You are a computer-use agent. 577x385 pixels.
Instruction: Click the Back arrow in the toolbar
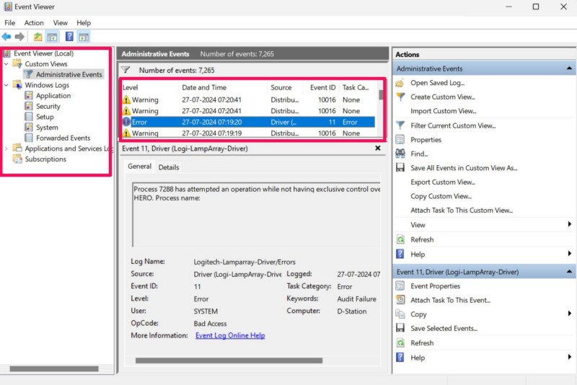(6, 37)
